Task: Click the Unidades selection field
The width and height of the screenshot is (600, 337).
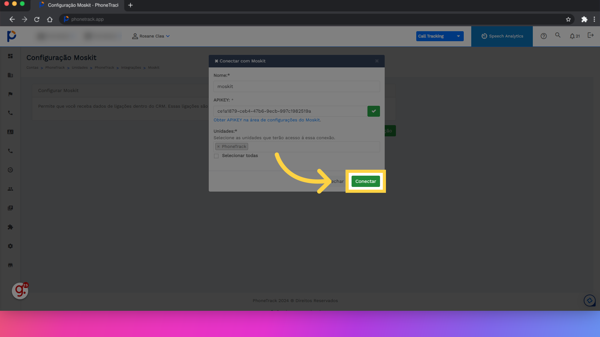Action: click(x=312, y=147)
